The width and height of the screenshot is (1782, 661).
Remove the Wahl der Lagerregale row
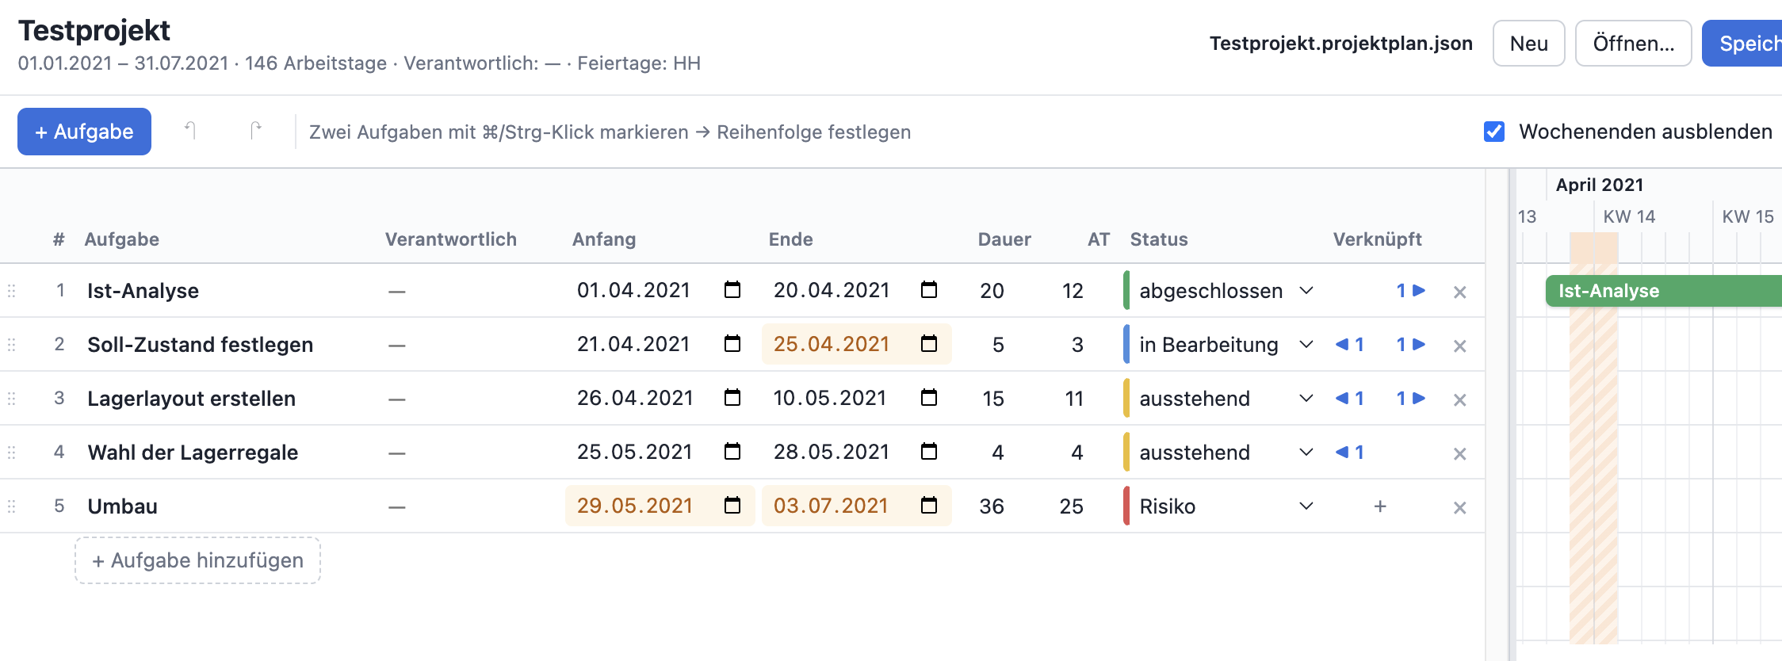pyautogui.click(x=1459, y=453)
